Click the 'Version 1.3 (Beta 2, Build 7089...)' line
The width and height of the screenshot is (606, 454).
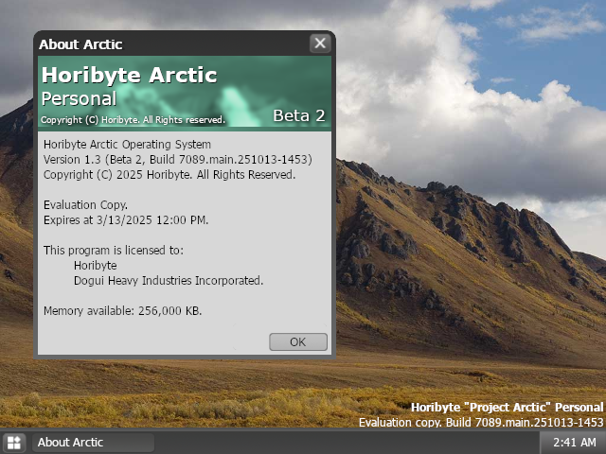(x=178, y=160)
